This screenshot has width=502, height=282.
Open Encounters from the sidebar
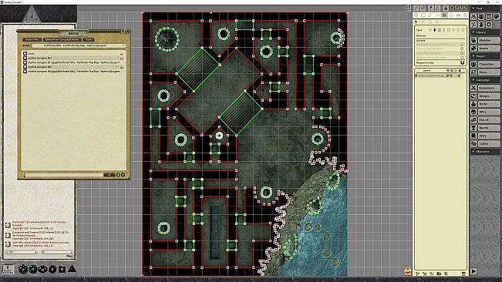coord(489,88)
